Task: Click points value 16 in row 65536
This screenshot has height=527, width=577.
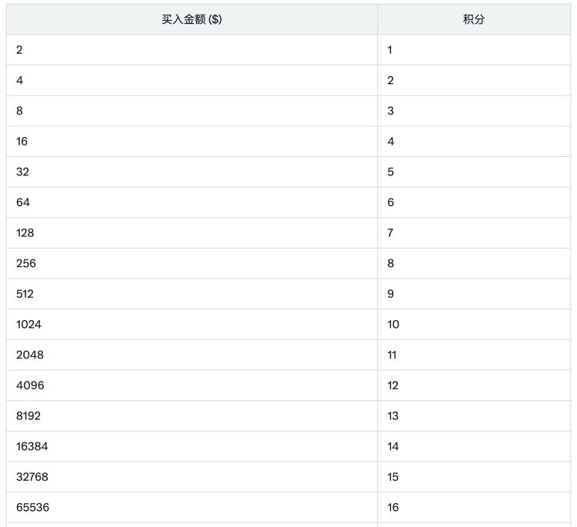Action: (474, 508)
